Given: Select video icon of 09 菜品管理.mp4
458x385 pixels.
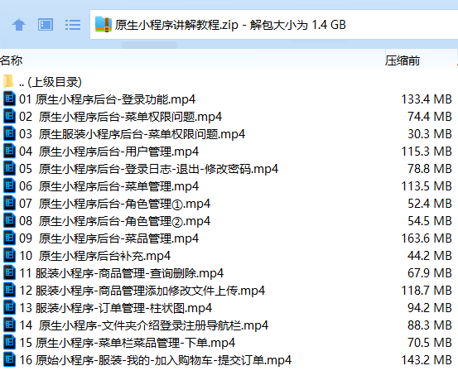Looking at the screenshot, I should tap(9, 238).
